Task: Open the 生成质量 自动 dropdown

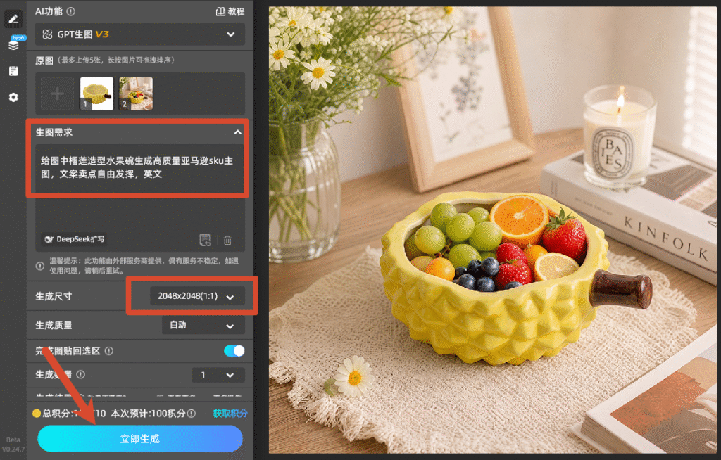Action: coord(203,326)
